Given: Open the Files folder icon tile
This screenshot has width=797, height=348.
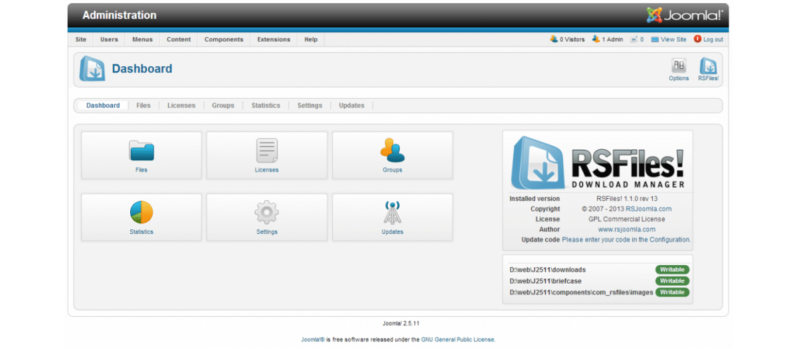Looking at the screenshot, I should coord(141,155).
